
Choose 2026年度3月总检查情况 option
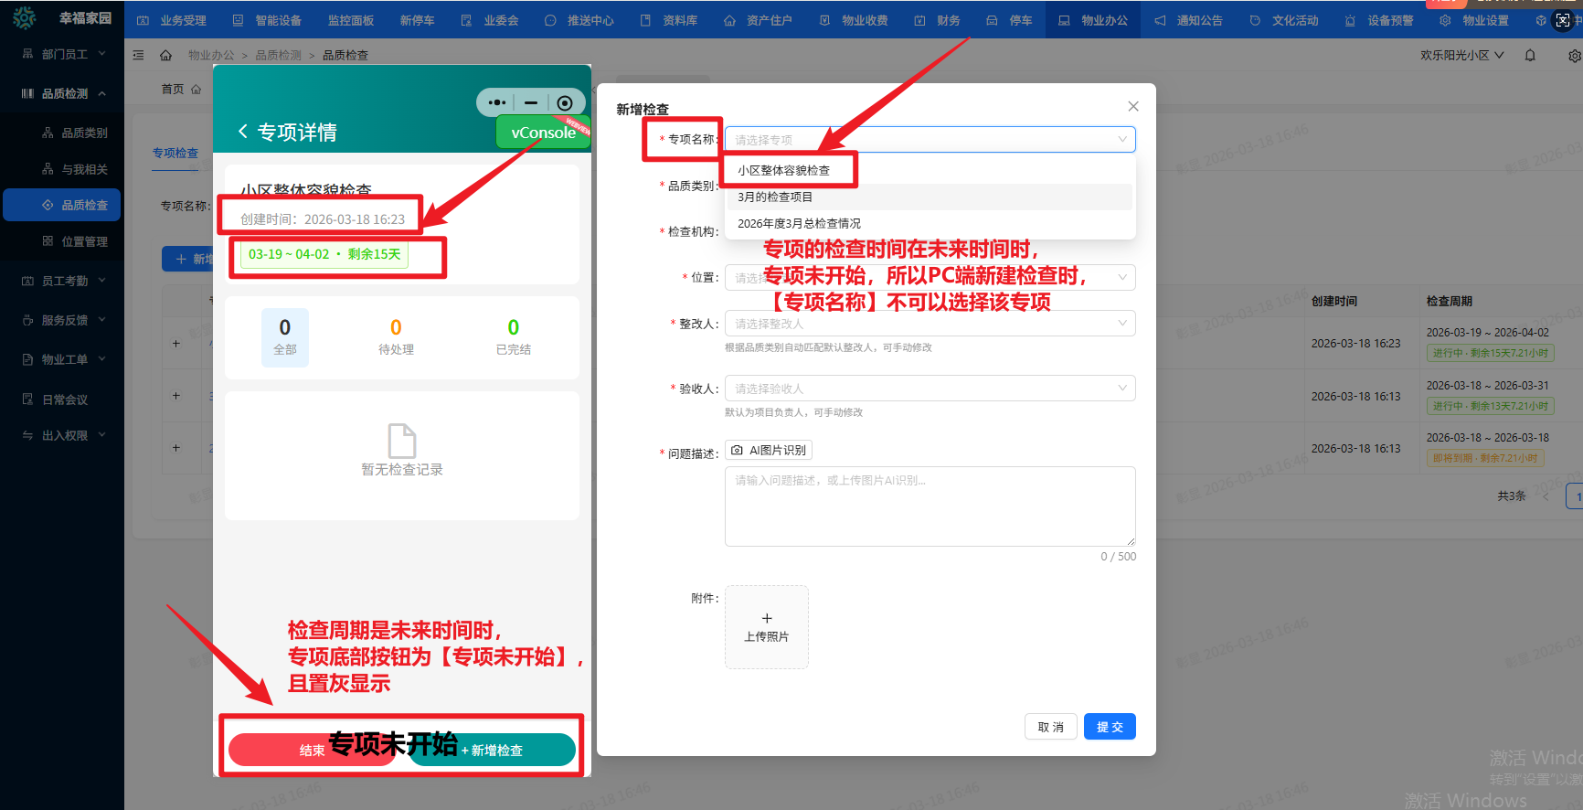(930, 223)
